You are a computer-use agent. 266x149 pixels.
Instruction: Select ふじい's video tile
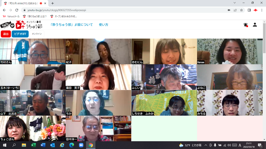pos(164,77)
